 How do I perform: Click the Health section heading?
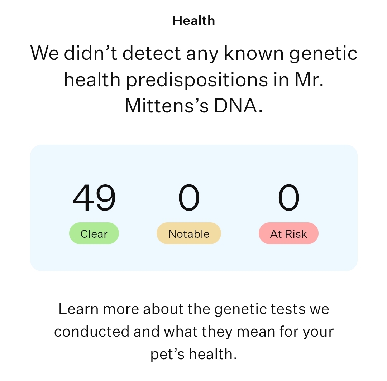tap(194, 21)
